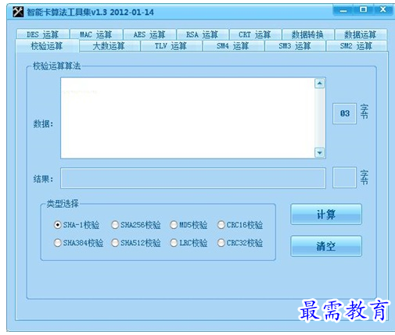Maximize the 智能卡算法工具集 window
Image resolution: width=395 pixels, height=335 pixels.
click(363, 10)
